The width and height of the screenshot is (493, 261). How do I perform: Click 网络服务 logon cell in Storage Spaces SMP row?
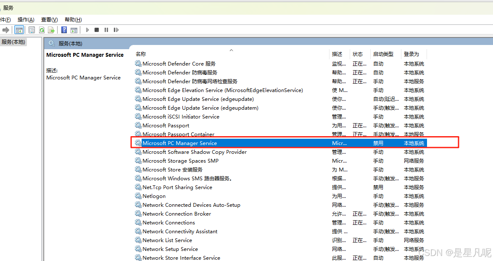pyautogui.click(x=414, y=161)
